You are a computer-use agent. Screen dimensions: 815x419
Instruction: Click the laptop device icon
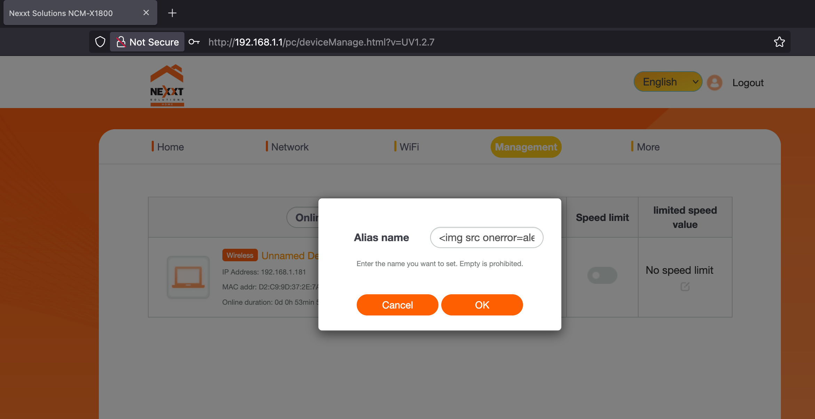(x=188, y=277)
